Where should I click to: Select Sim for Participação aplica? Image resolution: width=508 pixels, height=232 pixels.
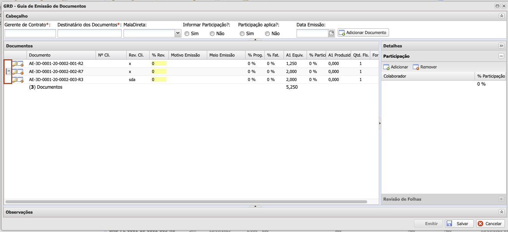pyautogui.click(x=242, y=34)
